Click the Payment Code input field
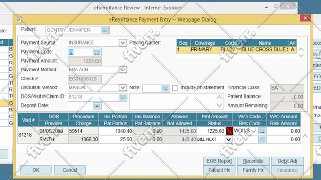The image size is (321, 180). (x=81, y=52)
